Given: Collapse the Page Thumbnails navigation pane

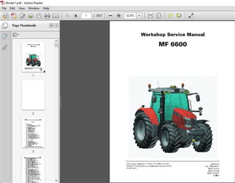Looking at the screenshot, I should pos(51,25).
